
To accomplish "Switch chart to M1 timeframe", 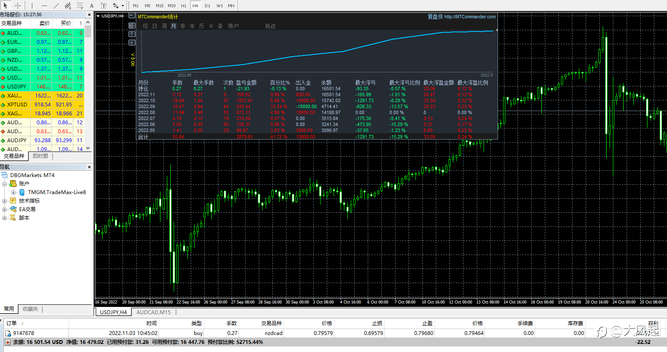I will (x=136, y=6).
